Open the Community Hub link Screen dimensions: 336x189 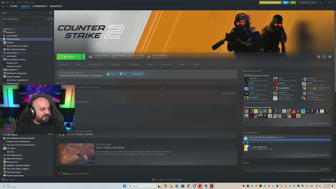tap(96, 64)
